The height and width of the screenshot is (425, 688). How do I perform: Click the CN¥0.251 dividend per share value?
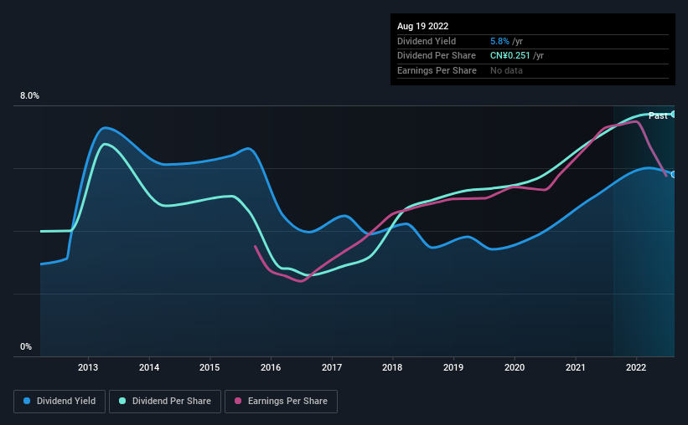(510, 56)
